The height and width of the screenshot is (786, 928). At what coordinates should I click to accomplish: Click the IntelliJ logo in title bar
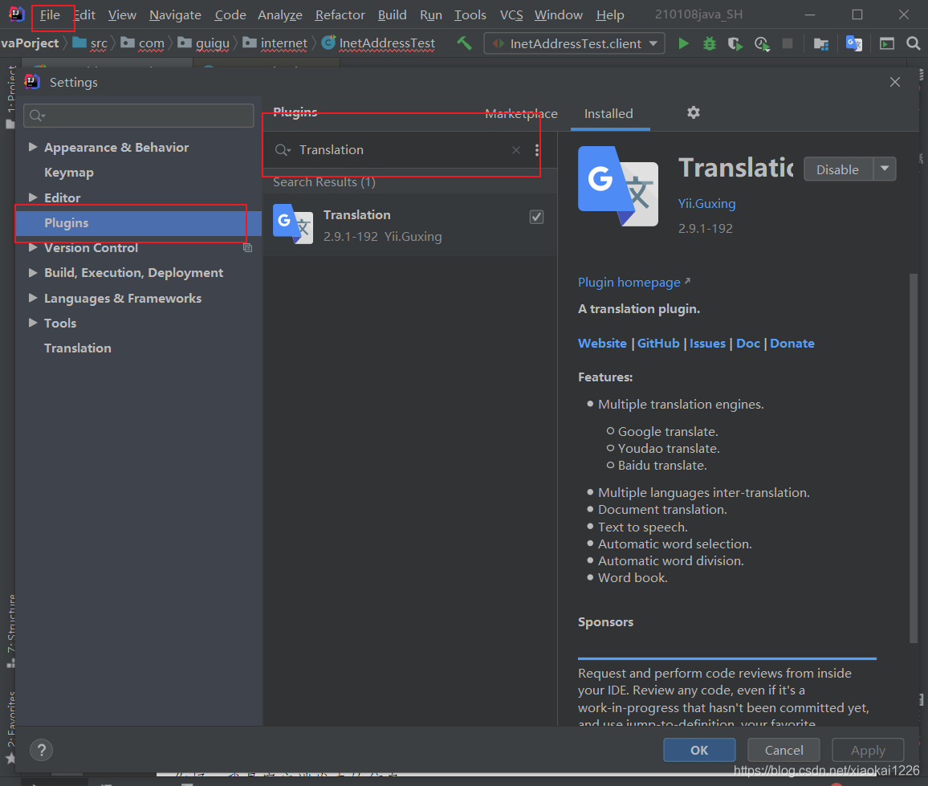pyautogui.click(x=17, y=14)
